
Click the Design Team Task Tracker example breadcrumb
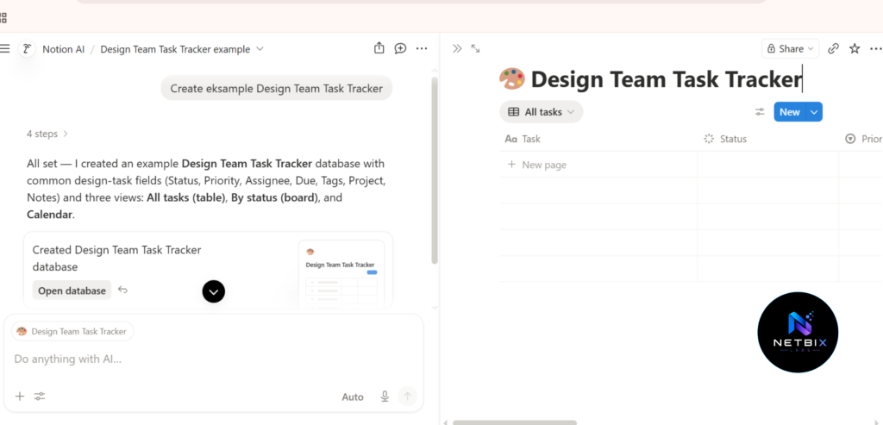coord(175,49)
